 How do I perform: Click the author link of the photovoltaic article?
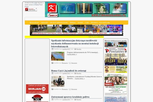click(79, 49)
